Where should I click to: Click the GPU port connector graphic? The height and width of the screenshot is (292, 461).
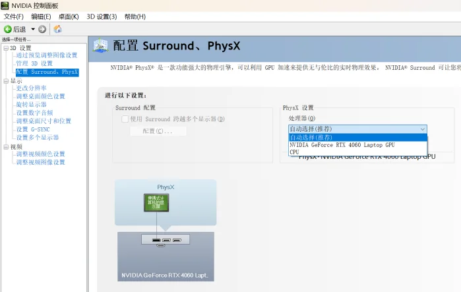coord(166,241)
